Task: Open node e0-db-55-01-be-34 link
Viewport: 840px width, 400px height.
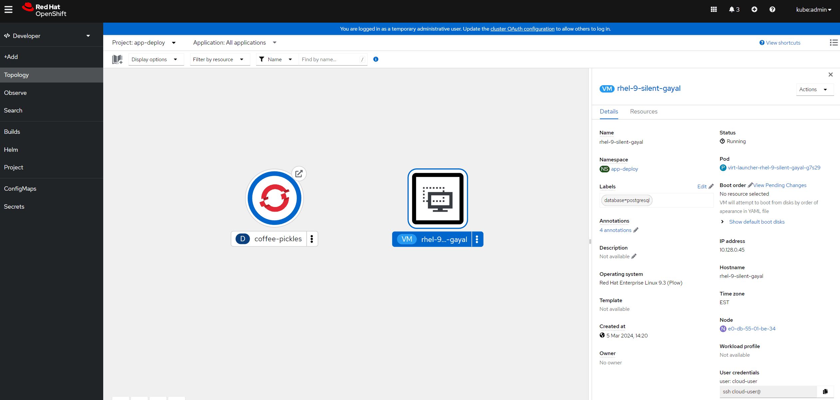Action: point(751,328)
